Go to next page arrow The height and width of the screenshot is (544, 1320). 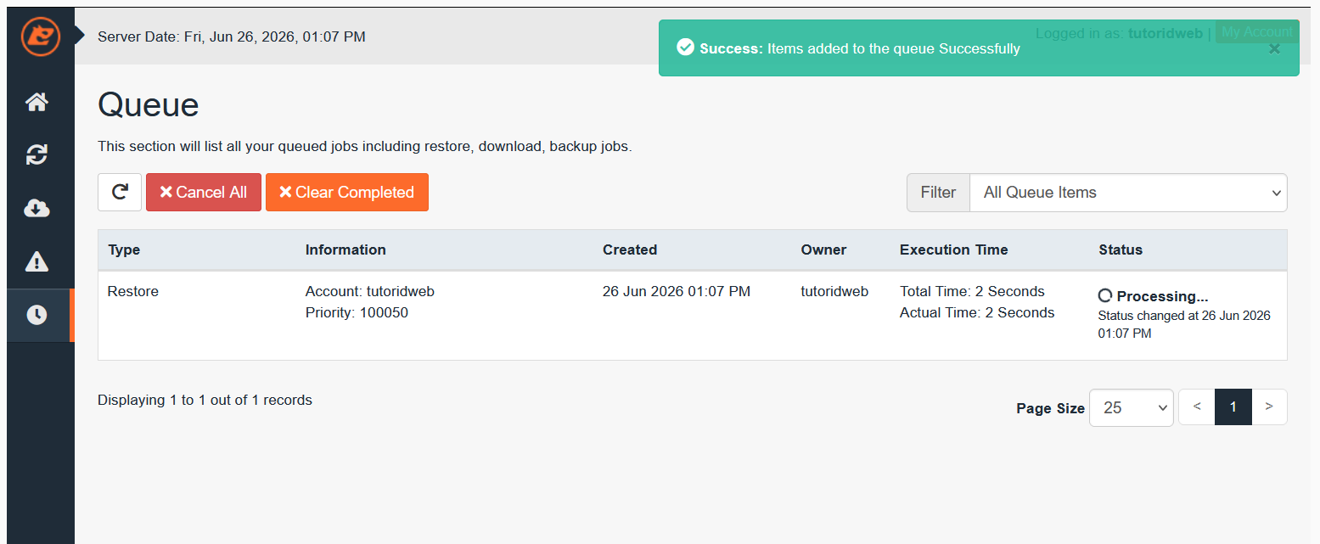1269,407
